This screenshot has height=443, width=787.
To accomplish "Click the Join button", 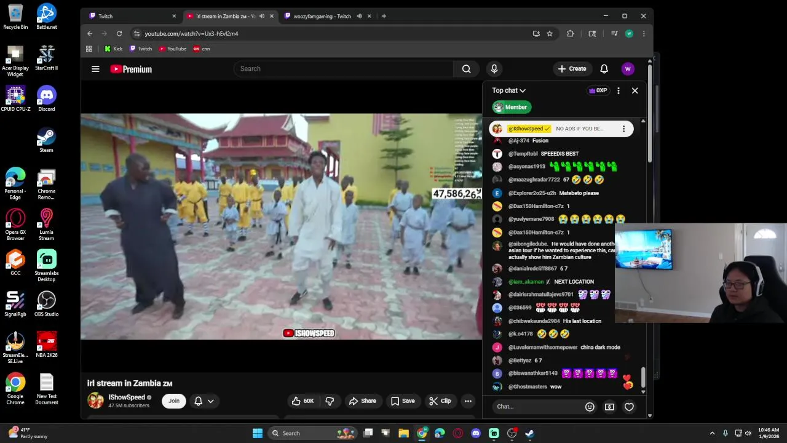I will coord(174,401).
